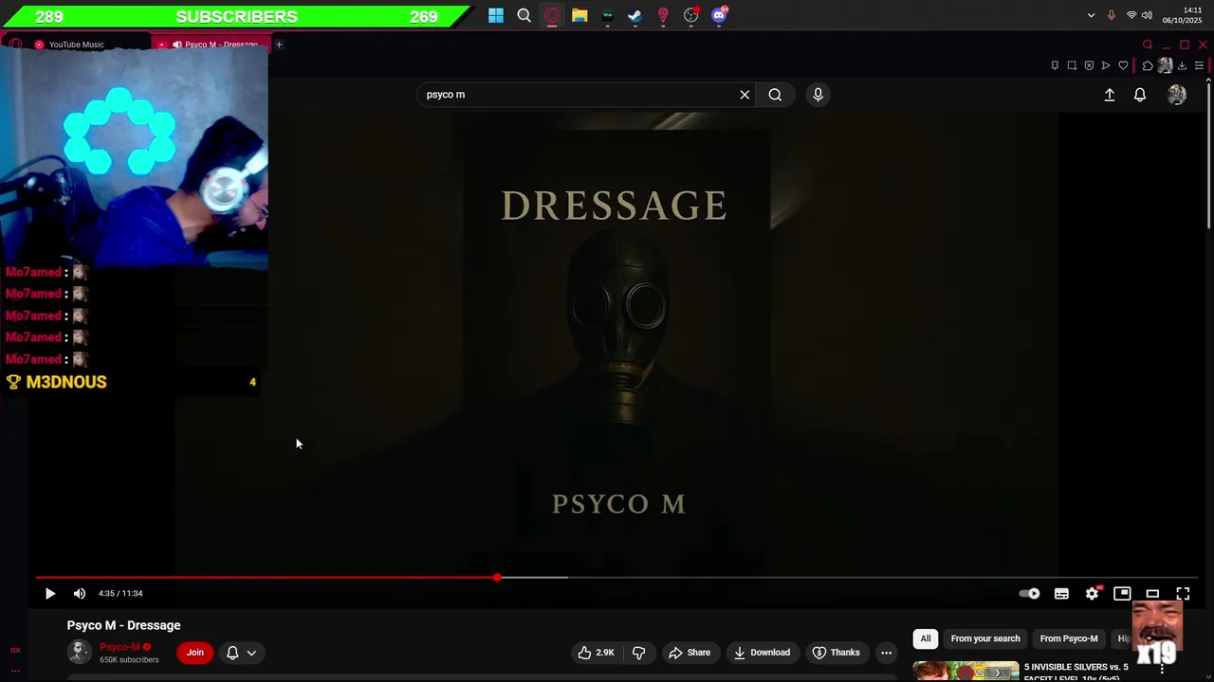This screenshot has height=682, width=1214.
Task: Open the 5 Invisible Silvers video thumbnail
Action: click(x=966, y=672)
